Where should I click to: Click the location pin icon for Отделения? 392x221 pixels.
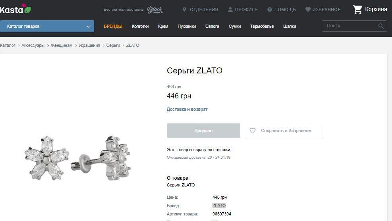coord(184,10)
